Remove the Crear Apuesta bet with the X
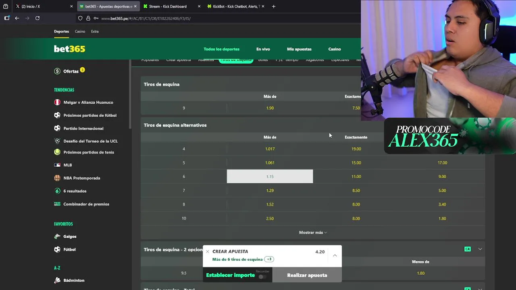Screen dimensions: 516x290 [208, 251]
